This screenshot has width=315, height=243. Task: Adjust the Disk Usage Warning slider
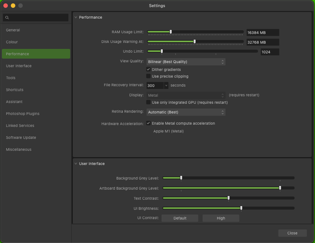pos(194,41)
